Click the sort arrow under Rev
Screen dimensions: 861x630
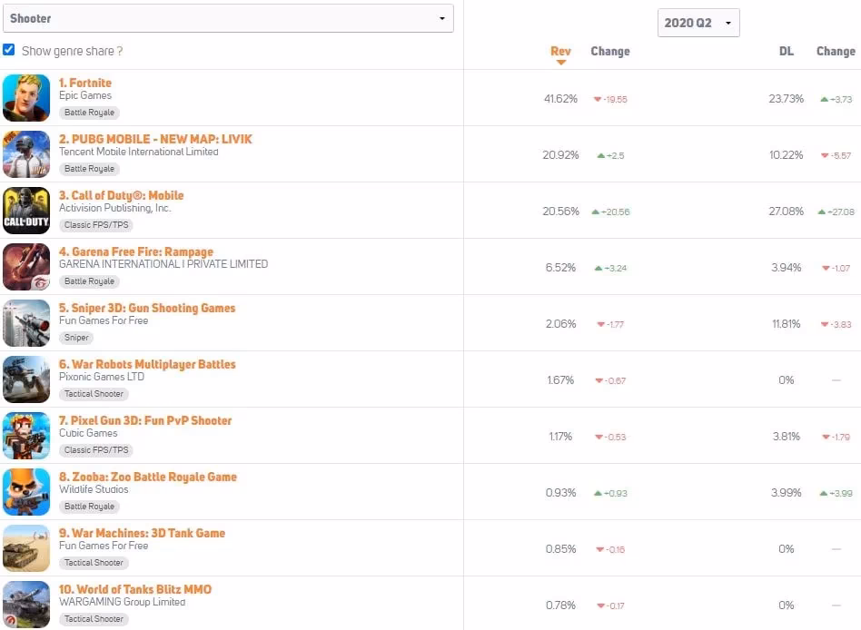[x=560, y=63]
